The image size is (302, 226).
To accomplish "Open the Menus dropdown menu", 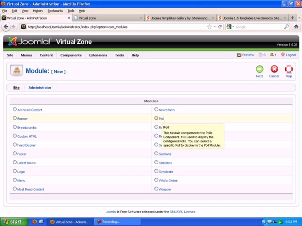I will (26, 55).
